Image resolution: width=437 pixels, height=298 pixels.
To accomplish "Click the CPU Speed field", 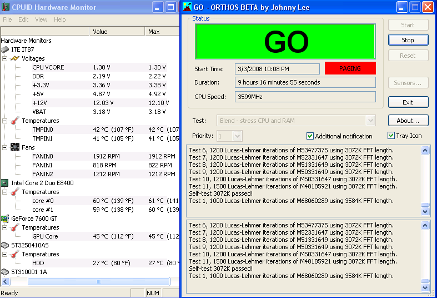I will (305, 97).
